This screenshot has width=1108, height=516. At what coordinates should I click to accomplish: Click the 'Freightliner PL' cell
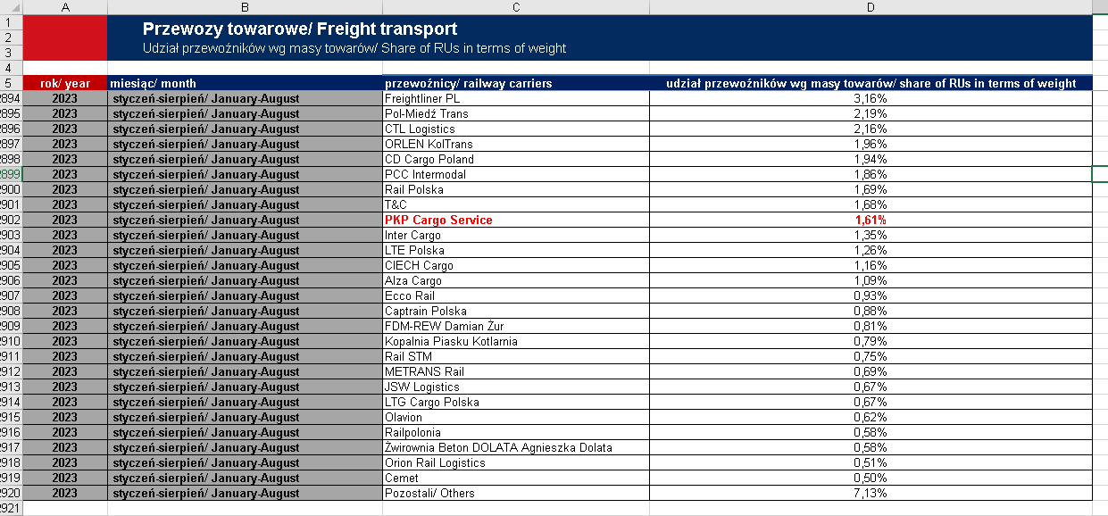click(x=516, y=98)
